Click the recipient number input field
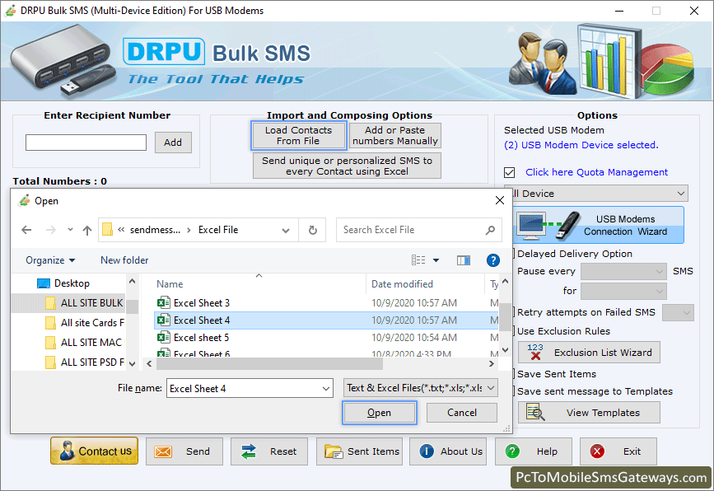This screenshot has width=714, height=491. 86,143
